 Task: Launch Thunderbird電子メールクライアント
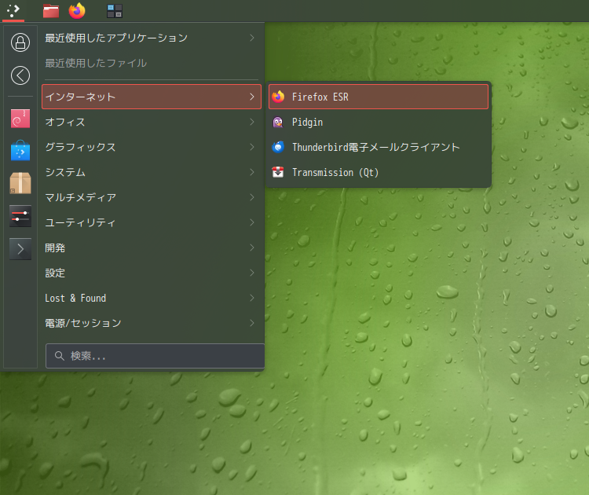tap(379, 147)
